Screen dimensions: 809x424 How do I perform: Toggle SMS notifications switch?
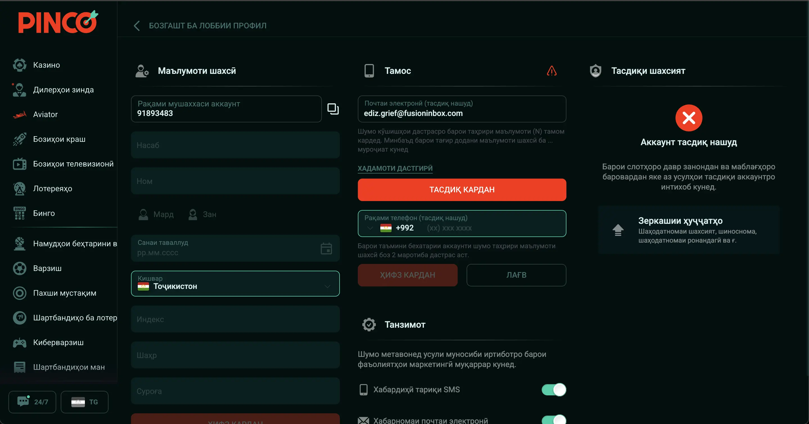tap(554, 389)
